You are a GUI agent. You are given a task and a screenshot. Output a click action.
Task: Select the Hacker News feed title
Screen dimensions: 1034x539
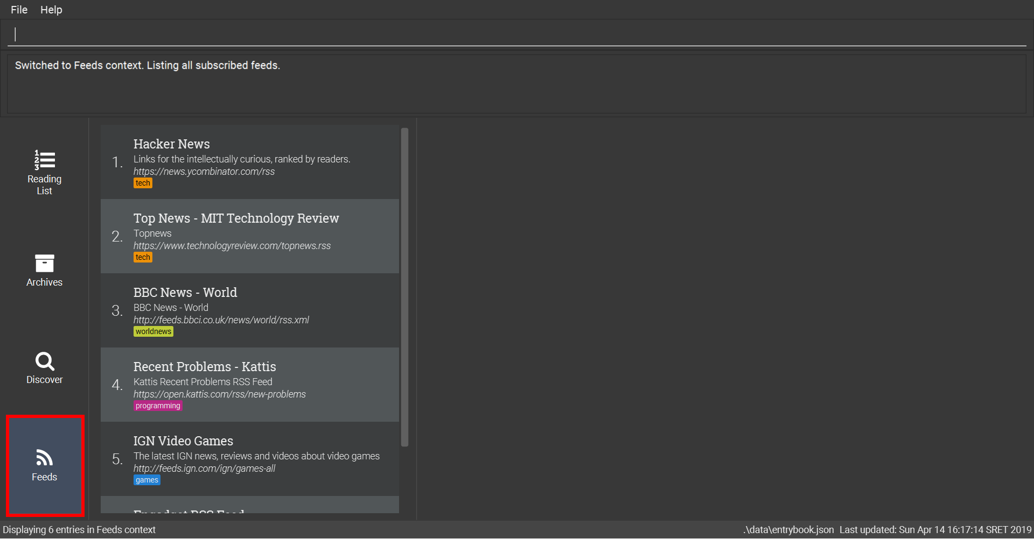[172, 144]
